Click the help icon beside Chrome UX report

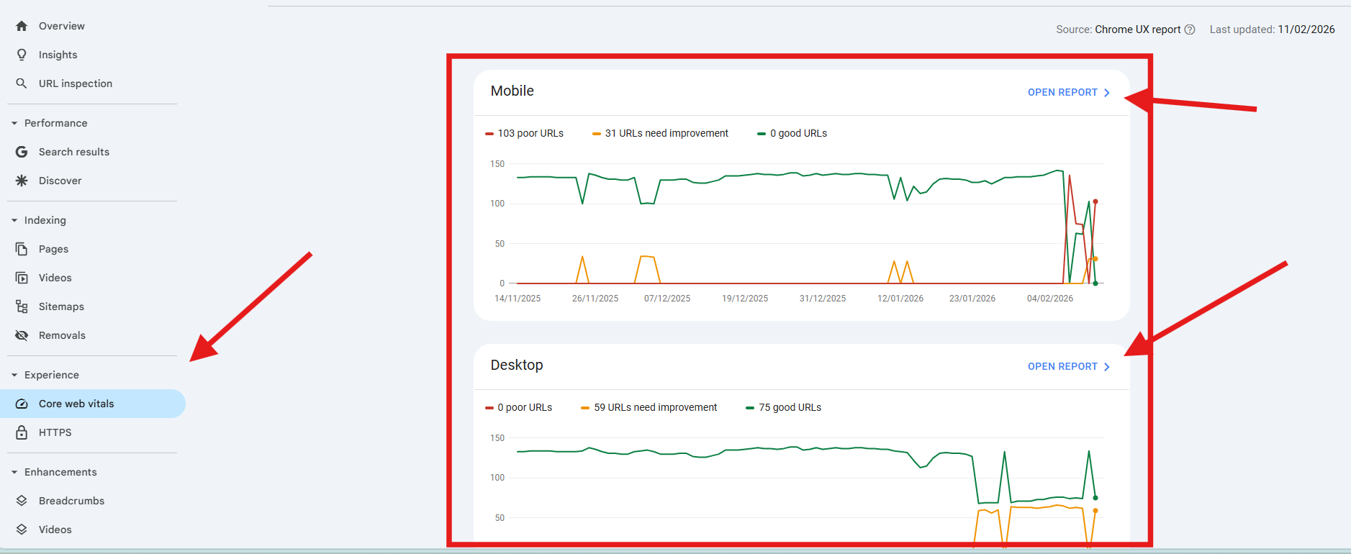(1190, 29)
